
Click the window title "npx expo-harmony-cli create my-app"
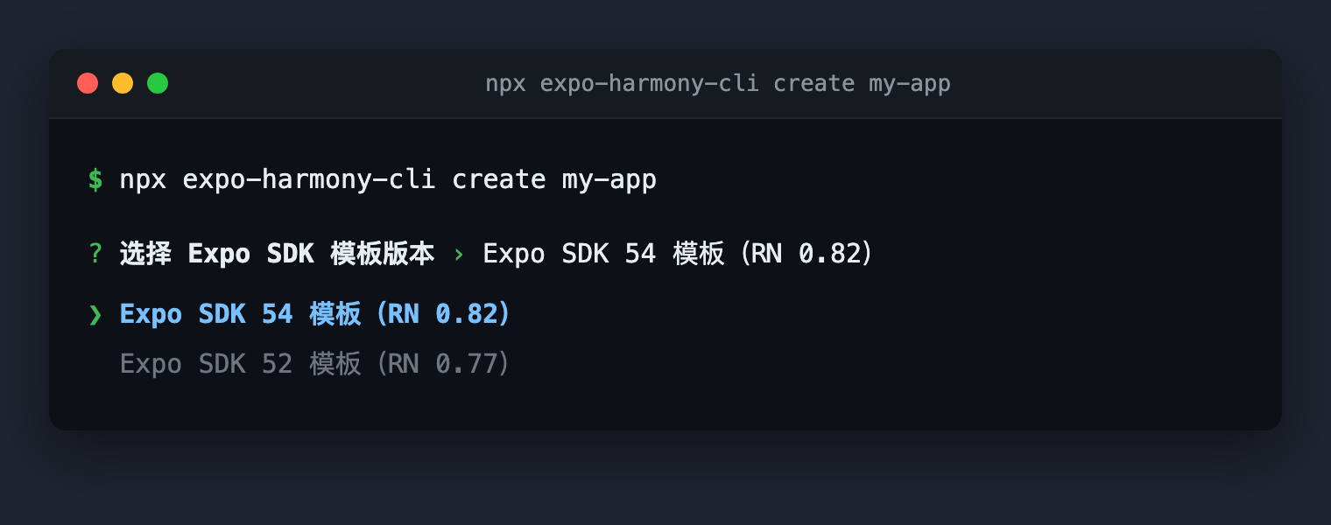tap(718, 83)
